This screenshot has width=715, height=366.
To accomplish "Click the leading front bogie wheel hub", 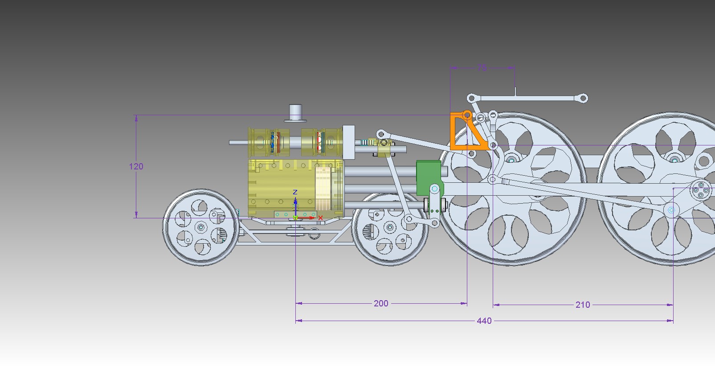I will [201, 228].
